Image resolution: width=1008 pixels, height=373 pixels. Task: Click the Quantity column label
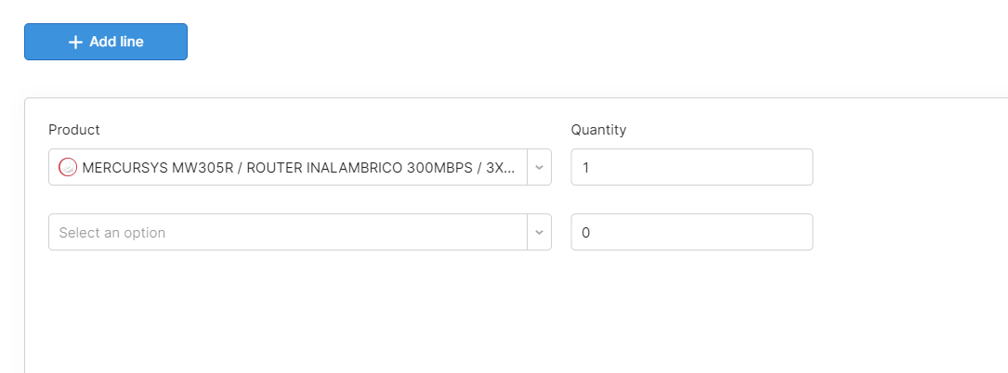(x=598, y=130)
